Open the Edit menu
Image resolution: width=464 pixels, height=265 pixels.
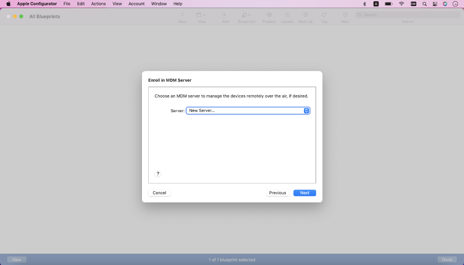click(x=81, y=4)
